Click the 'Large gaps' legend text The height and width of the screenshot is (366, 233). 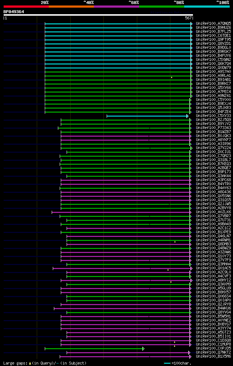[x=15, y=363]
